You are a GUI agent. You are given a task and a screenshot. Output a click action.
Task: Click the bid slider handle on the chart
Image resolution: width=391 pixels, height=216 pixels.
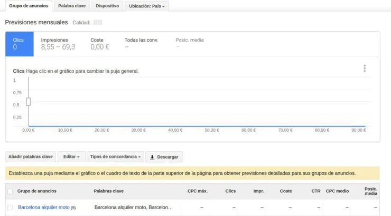[29, 102]
